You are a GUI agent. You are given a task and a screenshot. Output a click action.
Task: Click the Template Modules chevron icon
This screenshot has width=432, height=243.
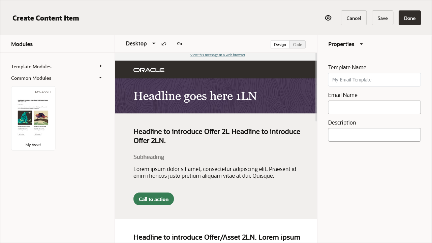(x=101, y=66)
